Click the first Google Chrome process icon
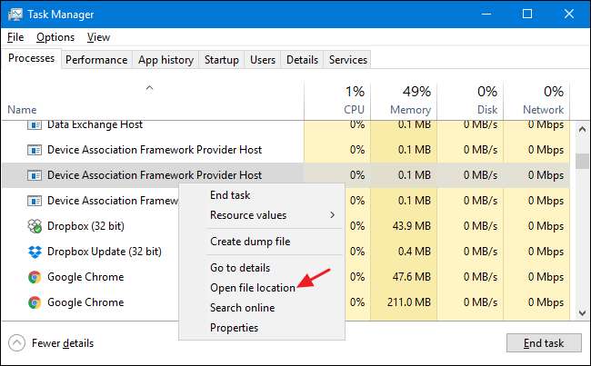 (x=35, y=277)
